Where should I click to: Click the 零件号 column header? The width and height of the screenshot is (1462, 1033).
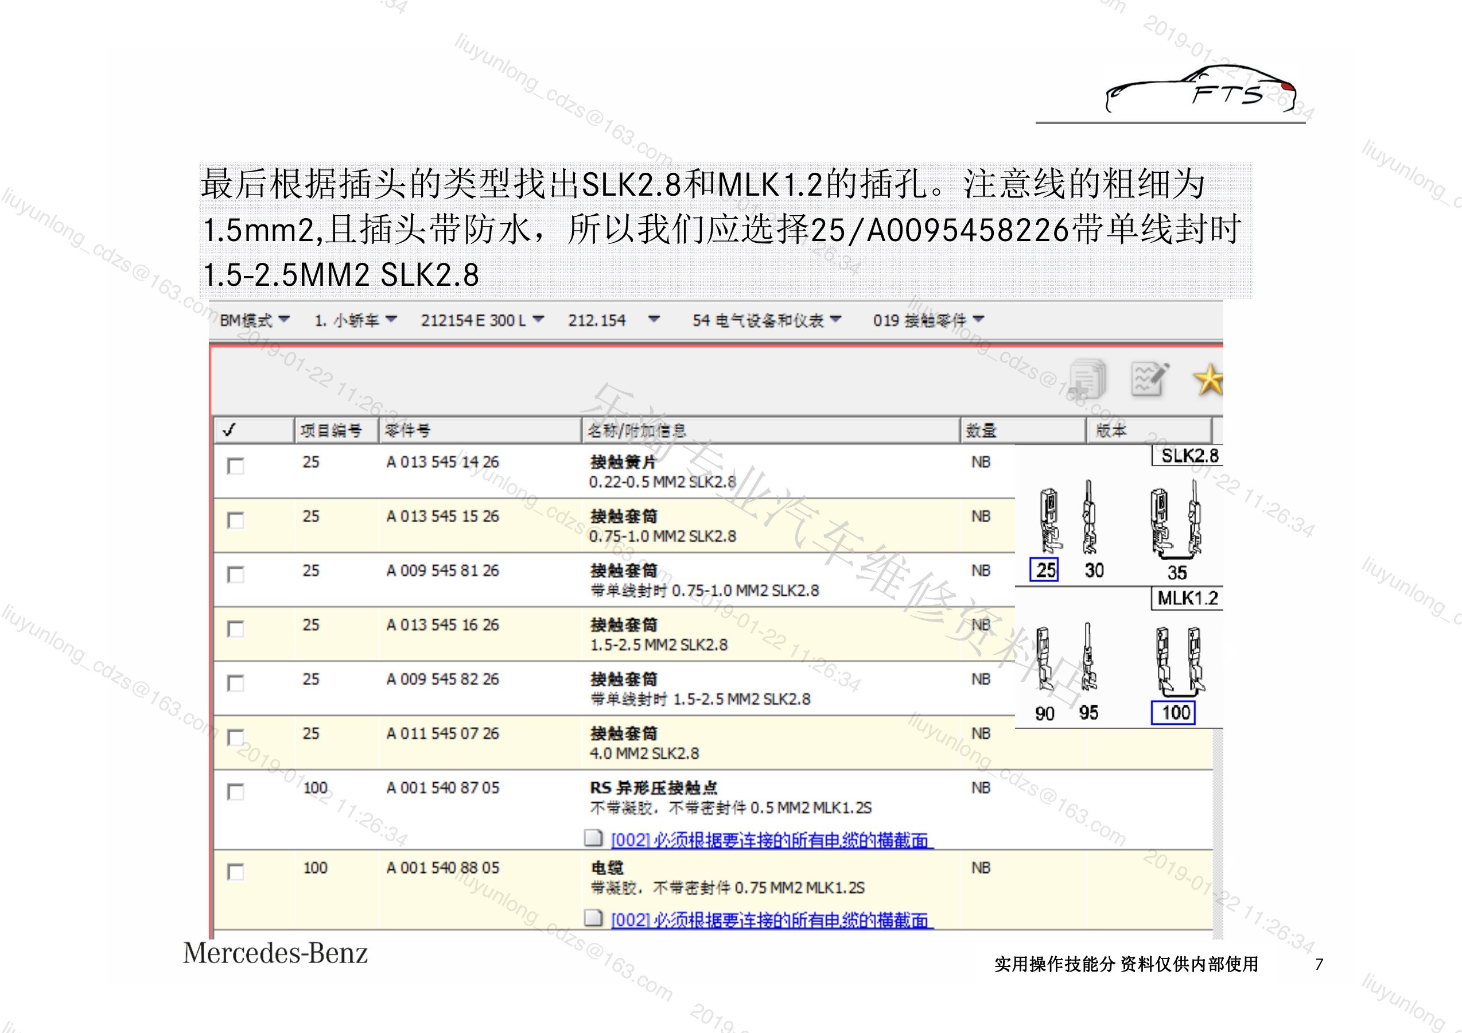pyautogui.click(x=480, y=430)
